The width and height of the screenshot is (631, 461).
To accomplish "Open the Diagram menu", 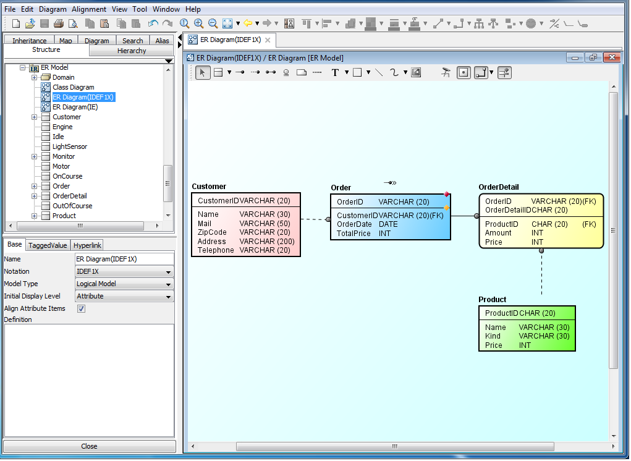I will pyautogui.click(x=53, y=9).
